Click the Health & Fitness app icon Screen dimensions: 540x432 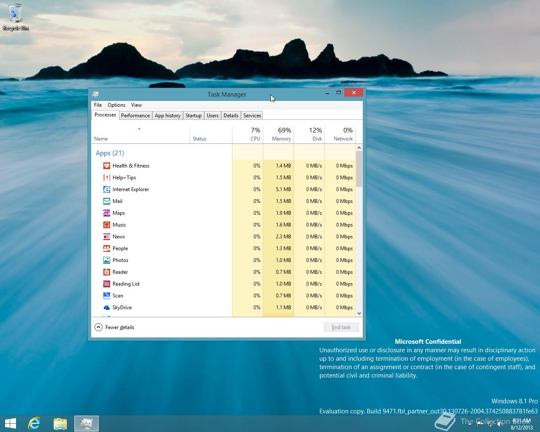click(107, 166)
